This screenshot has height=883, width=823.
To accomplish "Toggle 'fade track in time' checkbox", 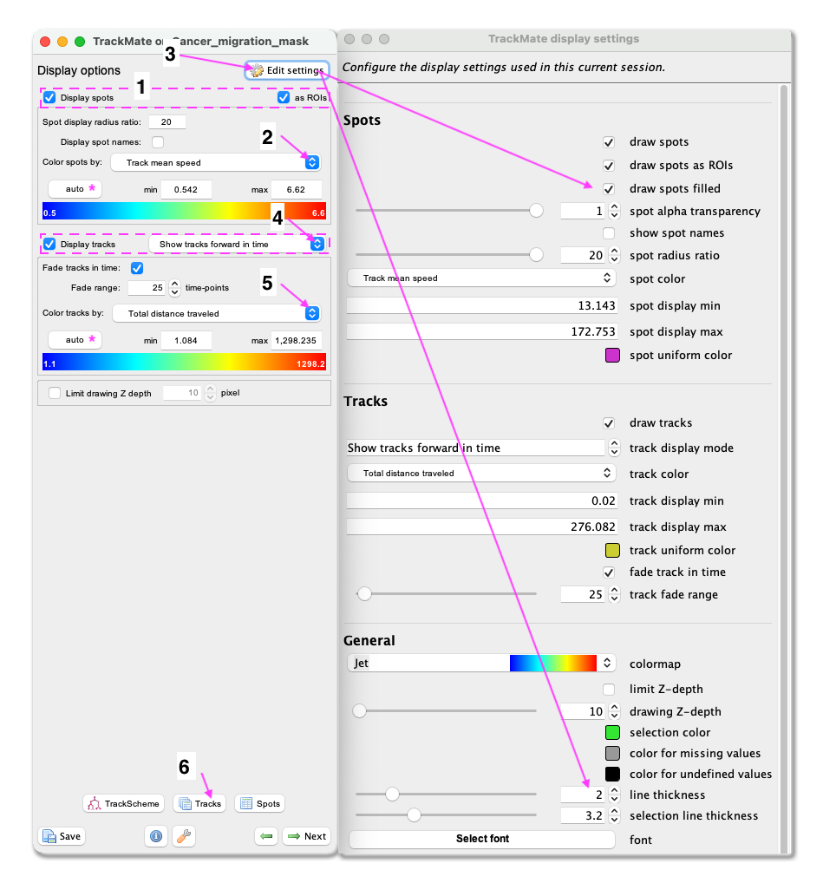I will pyautogui.click(x=609, y=572).
